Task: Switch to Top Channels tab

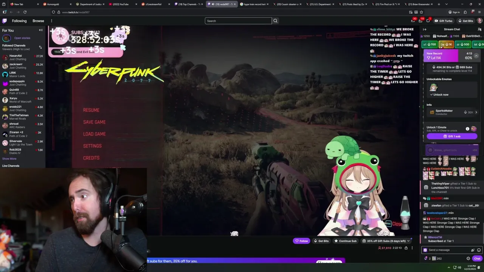Action: (x=188, y=4)
